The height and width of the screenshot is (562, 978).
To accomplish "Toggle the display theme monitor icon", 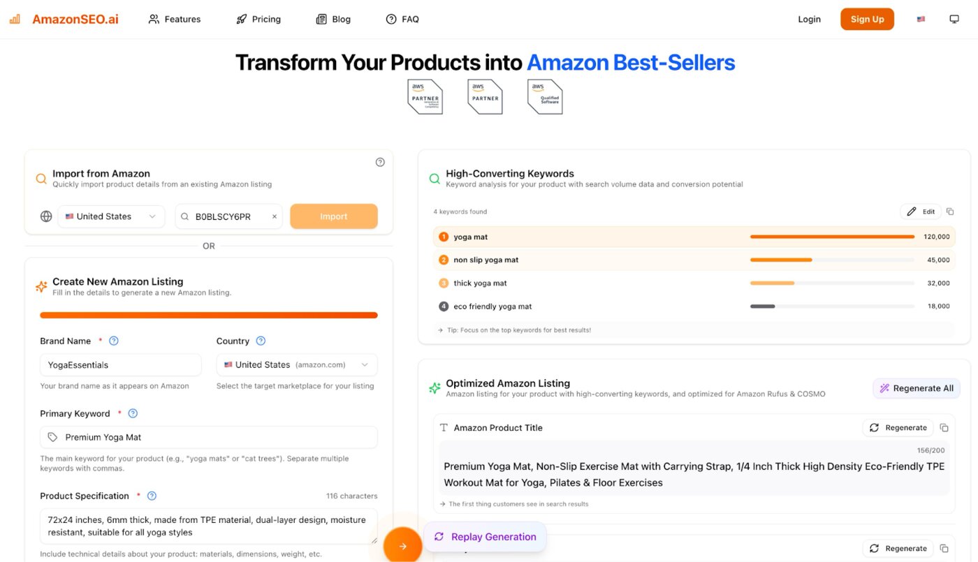I will (954, 20).
